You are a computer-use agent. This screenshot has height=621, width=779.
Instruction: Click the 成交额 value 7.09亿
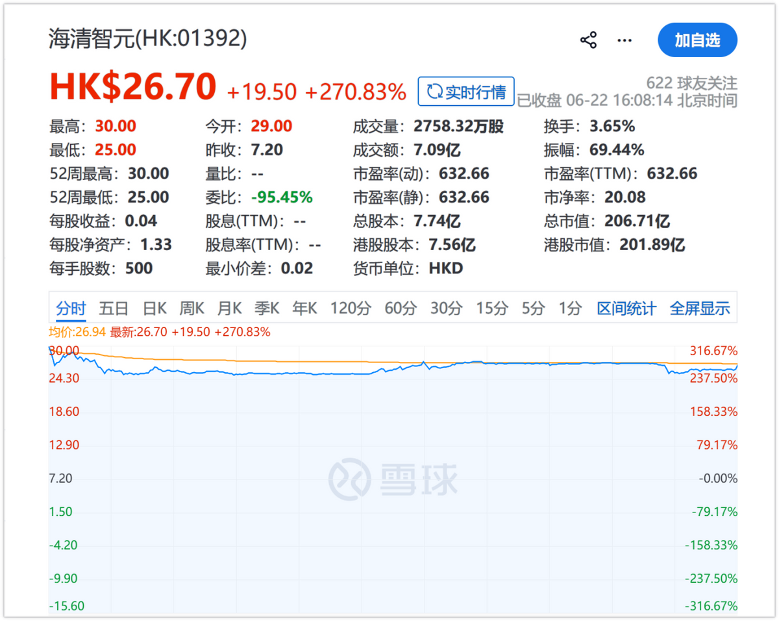click(x=437, y=150)
